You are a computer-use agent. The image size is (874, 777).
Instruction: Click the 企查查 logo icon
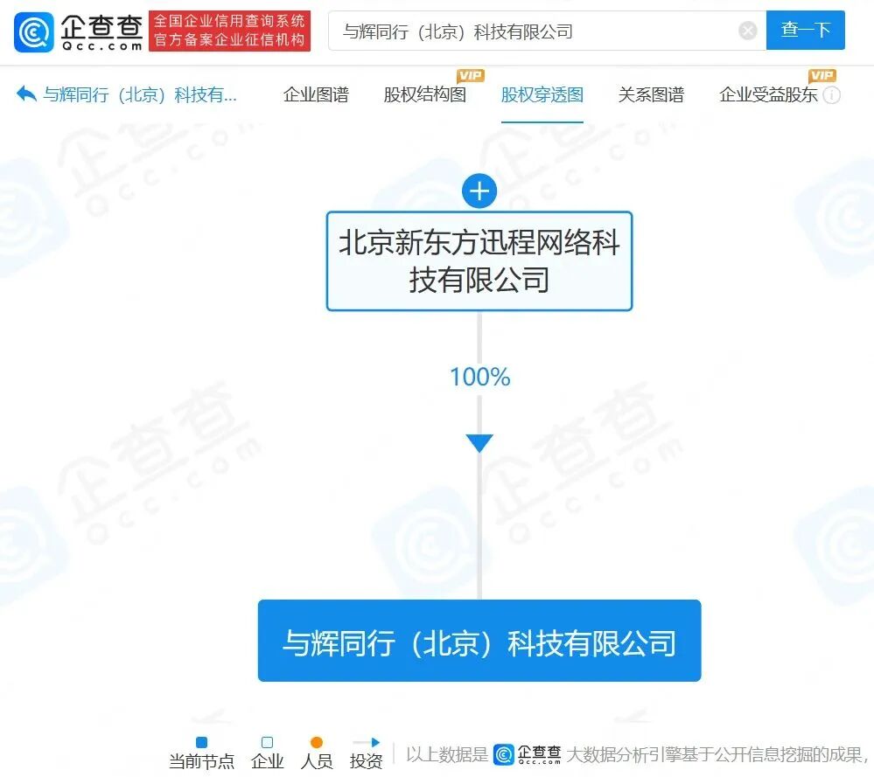click(x=32, y=31)
